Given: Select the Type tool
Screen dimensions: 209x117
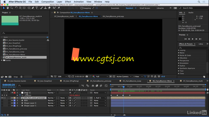Looking at the screenshot, I should [x=37, y=8].
